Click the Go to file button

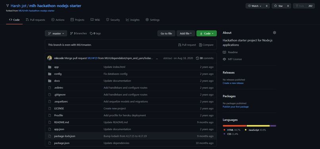click(x=166, y=33)
